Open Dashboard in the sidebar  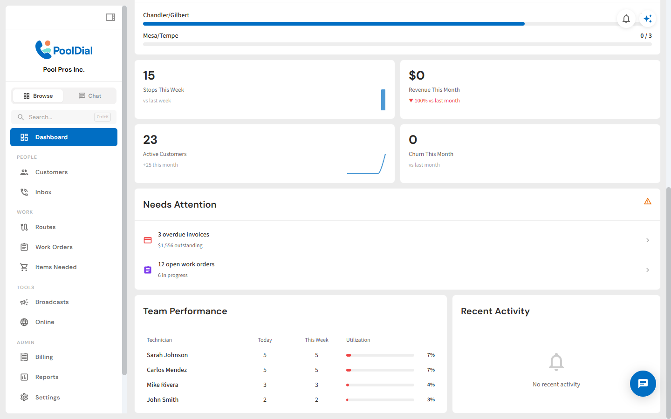click(64, 137)
